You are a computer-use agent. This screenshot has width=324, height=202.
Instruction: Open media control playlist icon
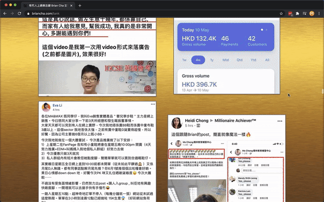(305, 13)
